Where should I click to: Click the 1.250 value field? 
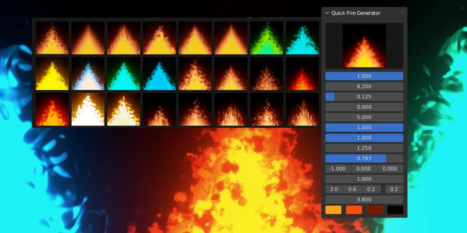(x=364, y=148)
